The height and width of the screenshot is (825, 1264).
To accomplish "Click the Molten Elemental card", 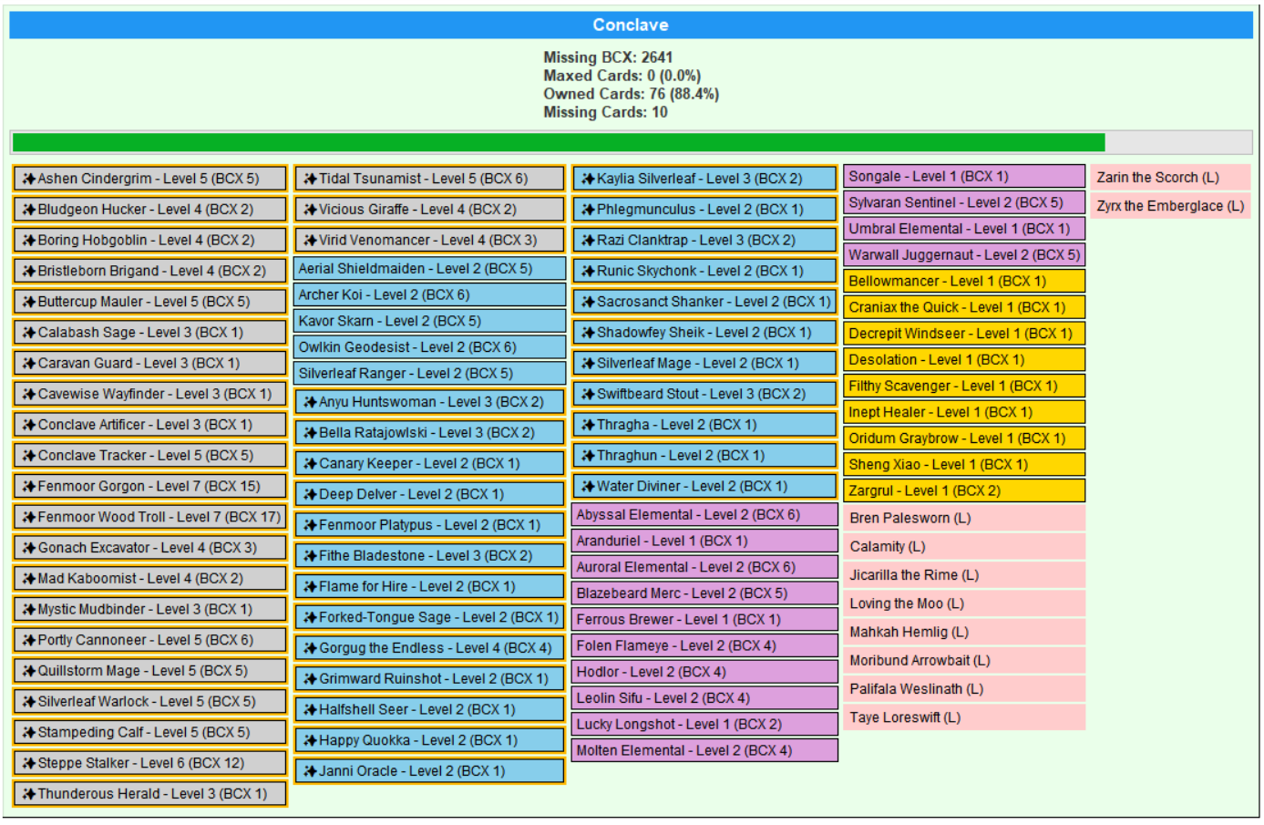I will click(x=705, y=751).
